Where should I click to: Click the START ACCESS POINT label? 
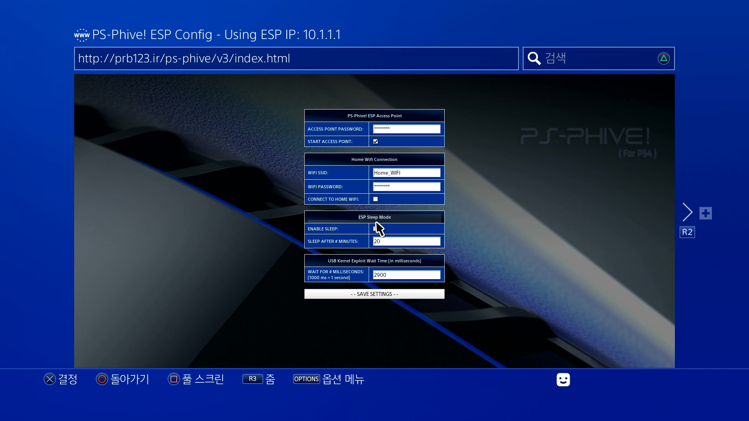pos(330,142)
